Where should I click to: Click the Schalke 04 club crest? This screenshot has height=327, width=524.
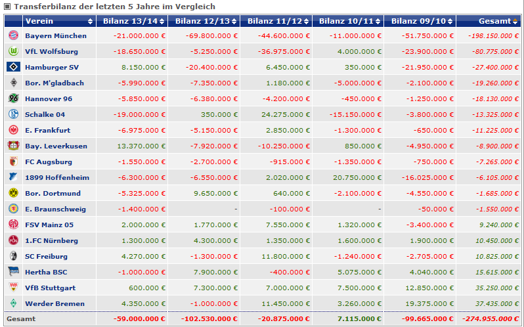pyautogui.click(x=13, y=114)
